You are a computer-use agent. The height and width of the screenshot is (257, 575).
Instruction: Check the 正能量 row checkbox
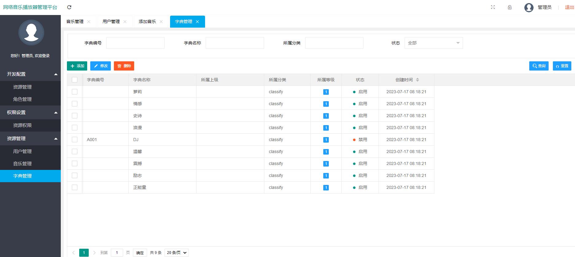pyautogui.click(x=75, y=187)
